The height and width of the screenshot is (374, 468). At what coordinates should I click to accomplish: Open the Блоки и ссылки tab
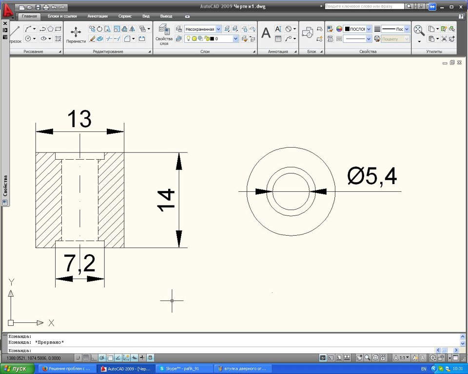[x=62, y=16]
